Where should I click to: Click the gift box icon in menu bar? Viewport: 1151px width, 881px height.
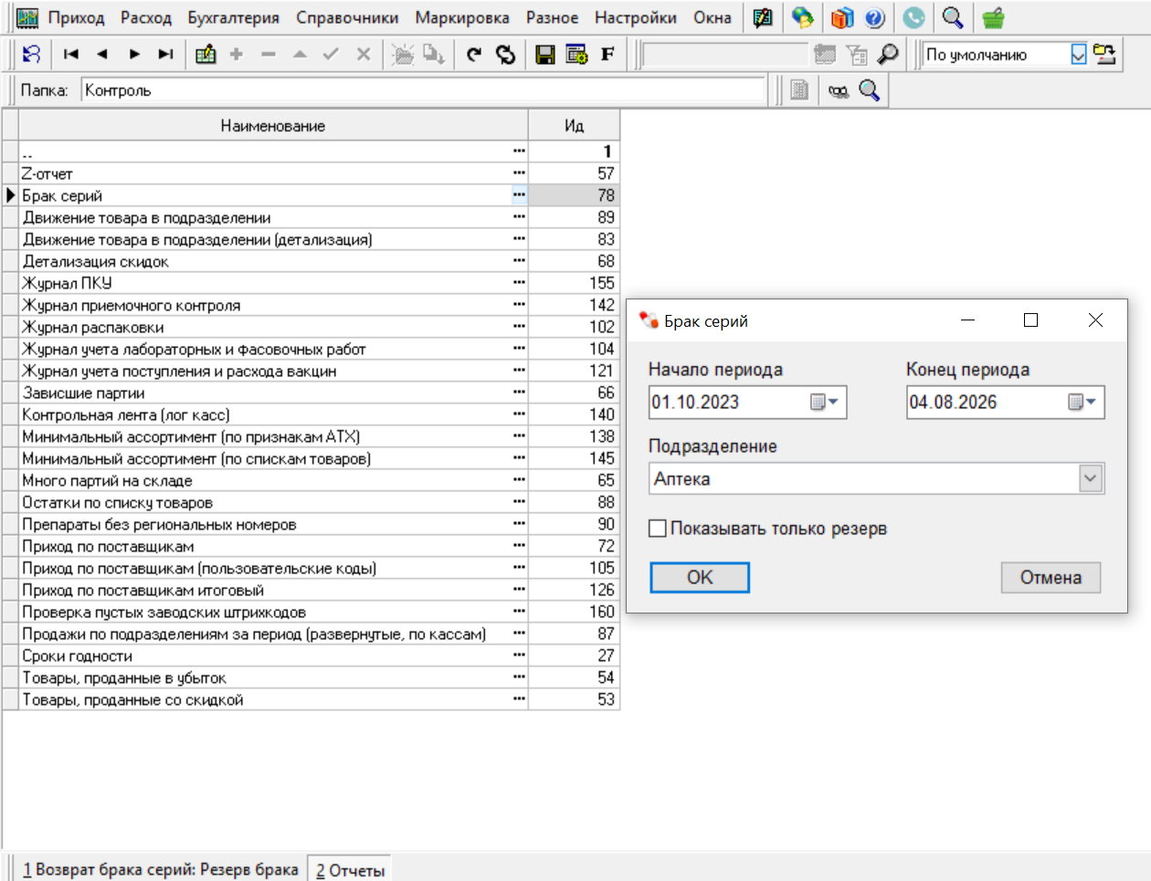(842, 17)
